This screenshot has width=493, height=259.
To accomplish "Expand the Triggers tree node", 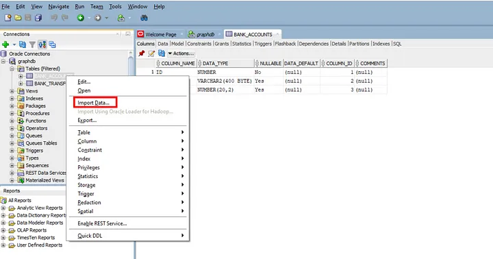I will [x=12, y=151].
